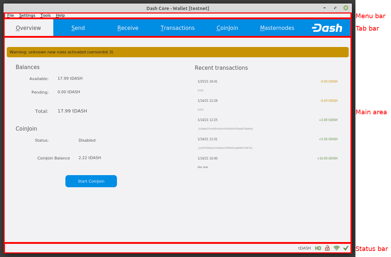Select the 1/14/21 11:01 transaction

tap(267, 143)
